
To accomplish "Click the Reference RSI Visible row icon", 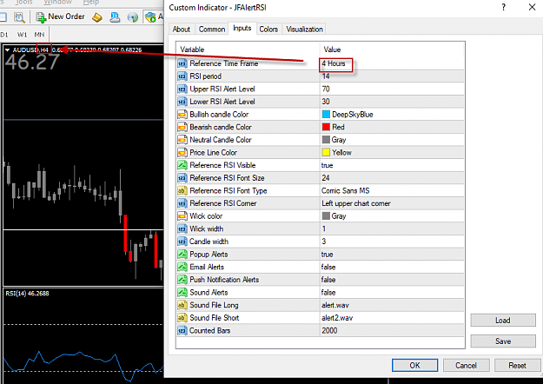I will point(182,165).
